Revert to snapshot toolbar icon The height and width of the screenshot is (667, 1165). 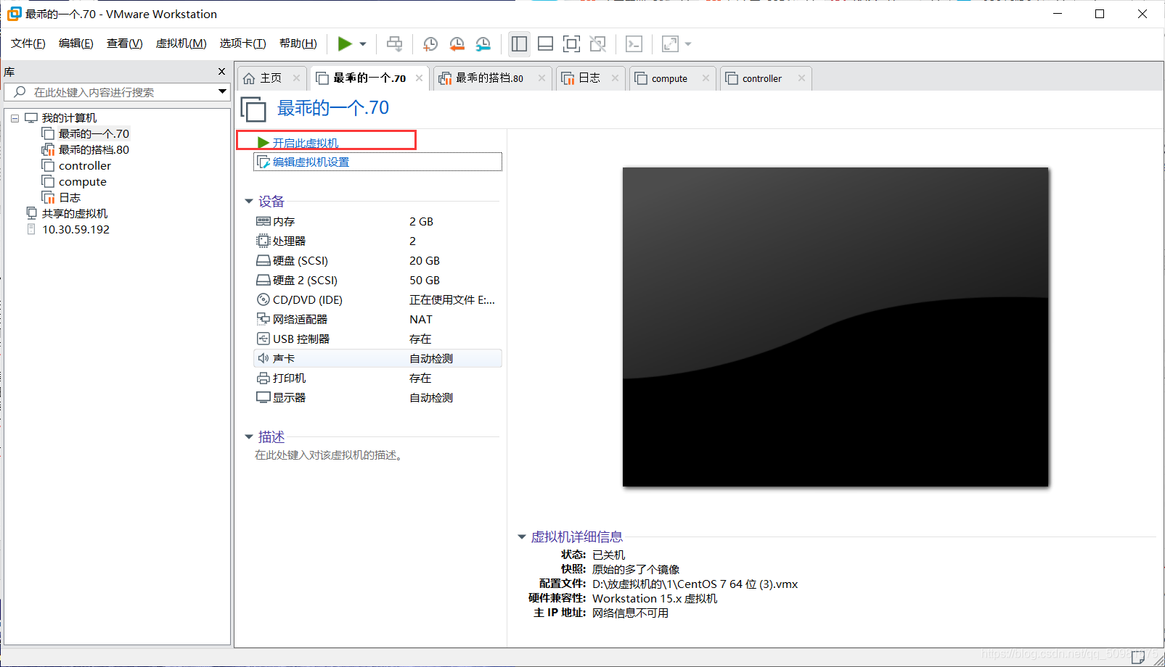point(457,44)
